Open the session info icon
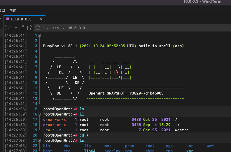This screenshot has width=231, height=152. pyautogui.click(x=38, y=28)
